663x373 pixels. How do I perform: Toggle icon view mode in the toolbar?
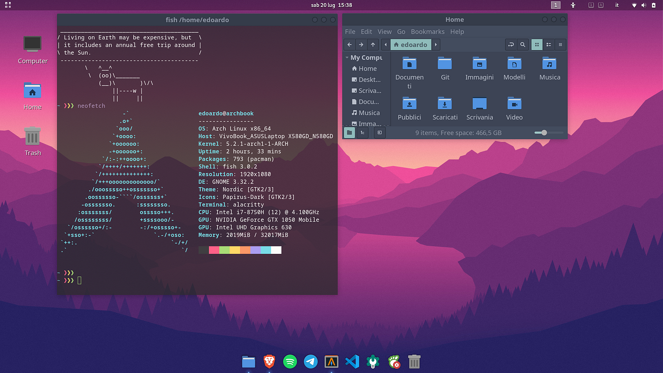coord(537,44)
